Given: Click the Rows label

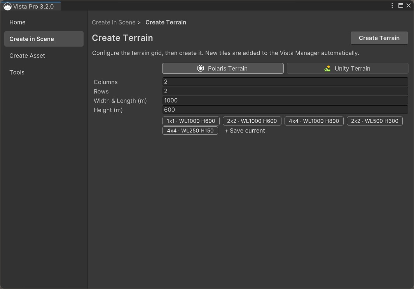Looking at the screenshot, I should click(x=101, y=91).
